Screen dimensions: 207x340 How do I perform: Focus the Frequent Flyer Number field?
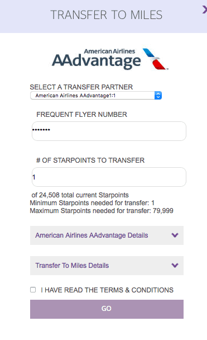[x=109, y=131]
